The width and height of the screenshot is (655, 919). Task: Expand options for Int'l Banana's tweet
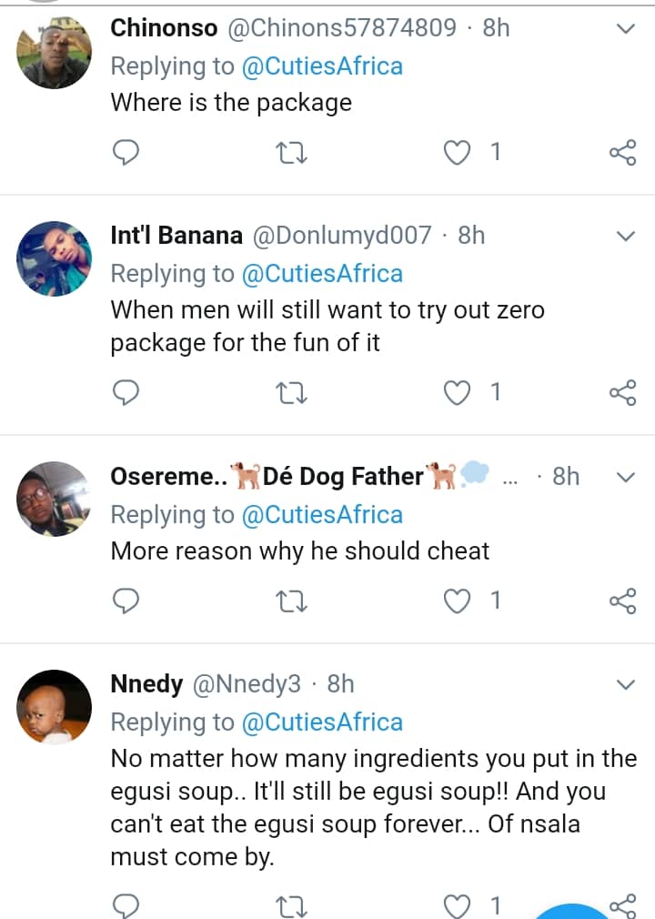(x=626, y=237)
